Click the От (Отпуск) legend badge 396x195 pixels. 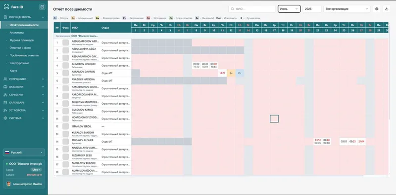[x=55, y=18]
